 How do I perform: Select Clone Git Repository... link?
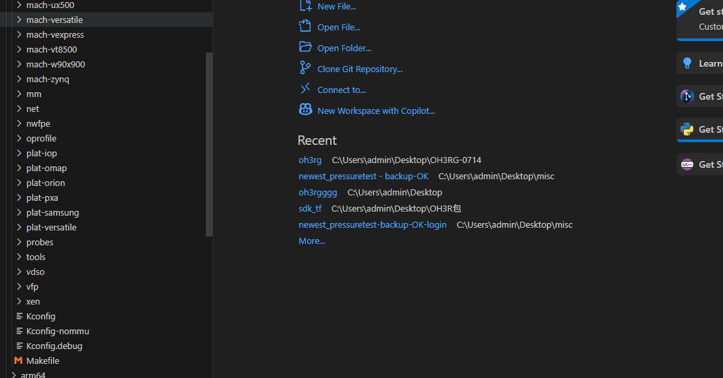360,69
